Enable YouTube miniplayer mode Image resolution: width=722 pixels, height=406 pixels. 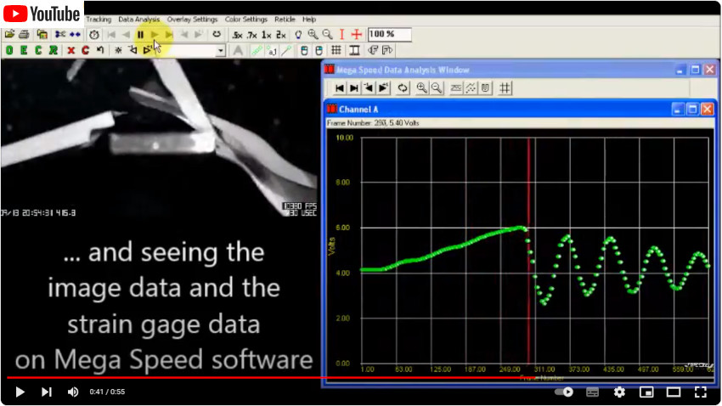tap(646, 392)
